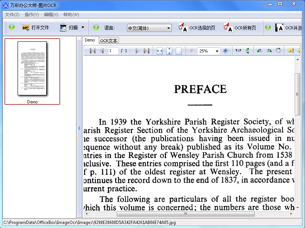Go to the first page
The height and width of the screenshot is (228, 305).
coord(93,51)
